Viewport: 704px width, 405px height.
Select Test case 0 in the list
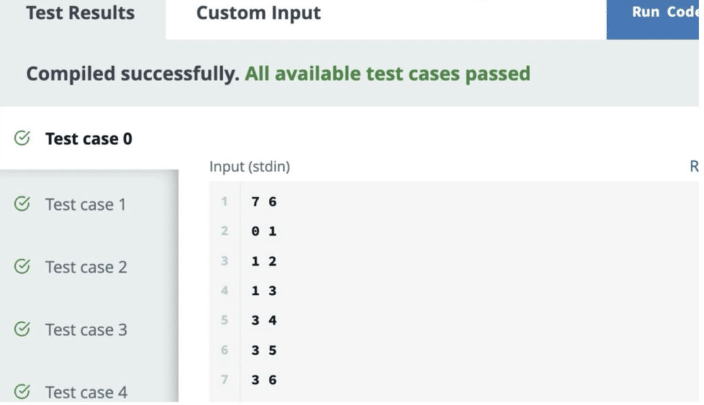coord(89,139)
